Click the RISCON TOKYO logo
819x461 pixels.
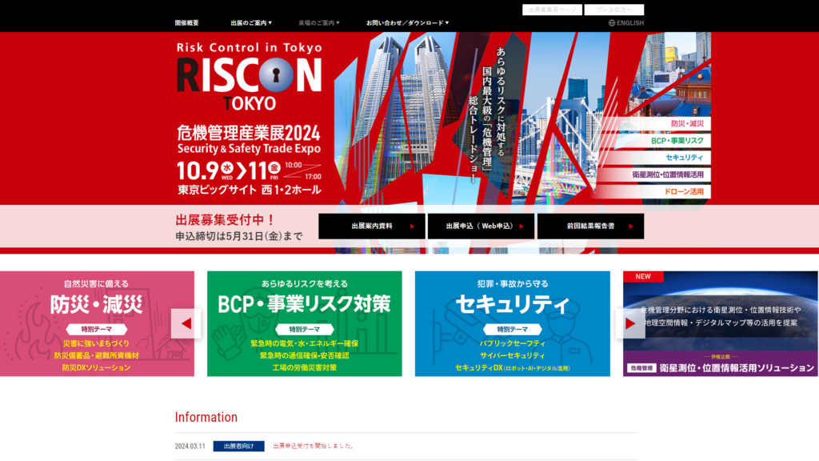pos(250,78)
